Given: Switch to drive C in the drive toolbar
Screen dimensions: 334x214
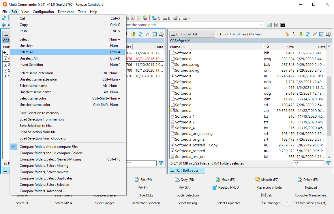Looking at the screenshot, I should point(156,18).
